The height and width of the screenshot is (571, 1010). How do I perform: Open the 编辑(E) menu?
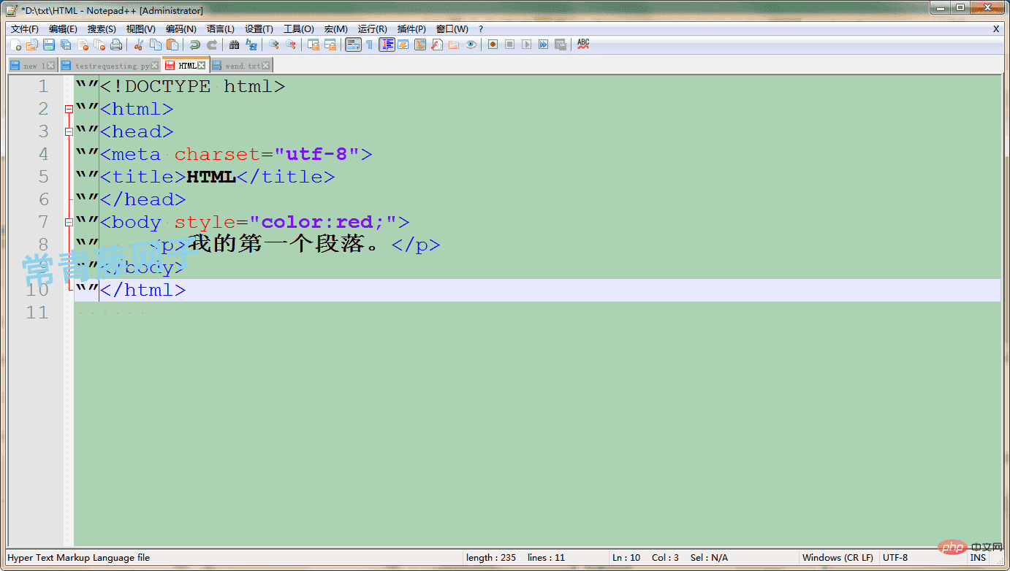63,29
